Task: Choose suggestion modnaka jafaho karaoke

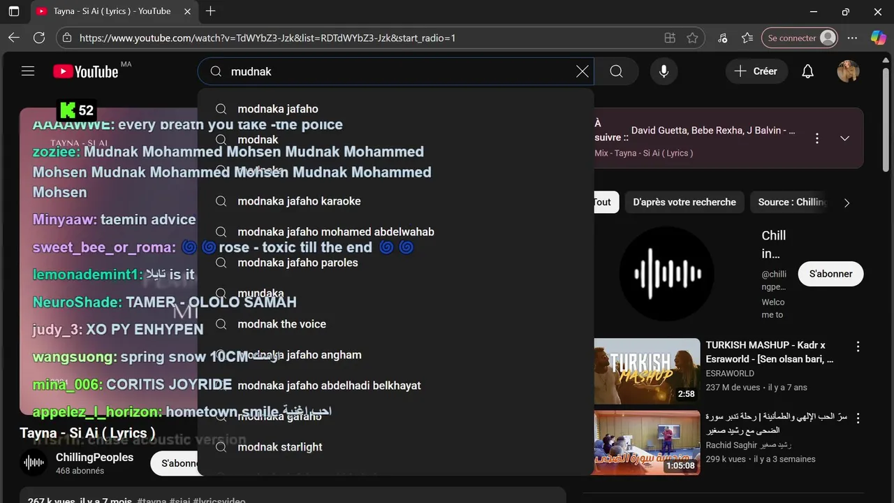Action: [395, 201]
